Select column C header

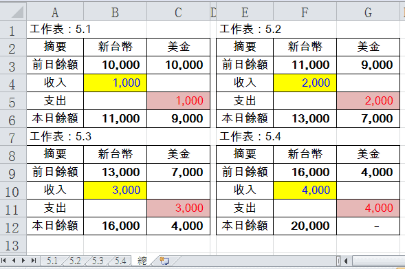coord(179,12)
